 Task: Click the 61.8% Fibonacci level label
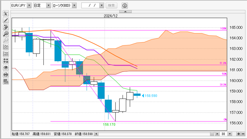click(x=223, y=63)
